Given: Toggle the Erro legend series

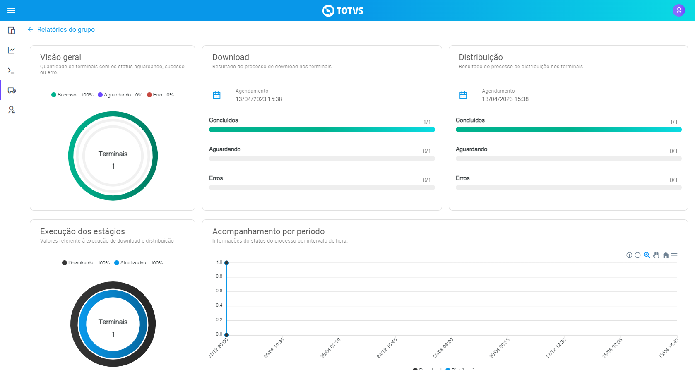Looking at the screenshot, I should (x=160, y=95).
